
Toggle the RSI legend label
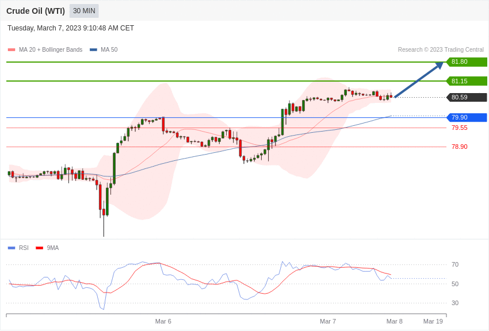[24, 248]
